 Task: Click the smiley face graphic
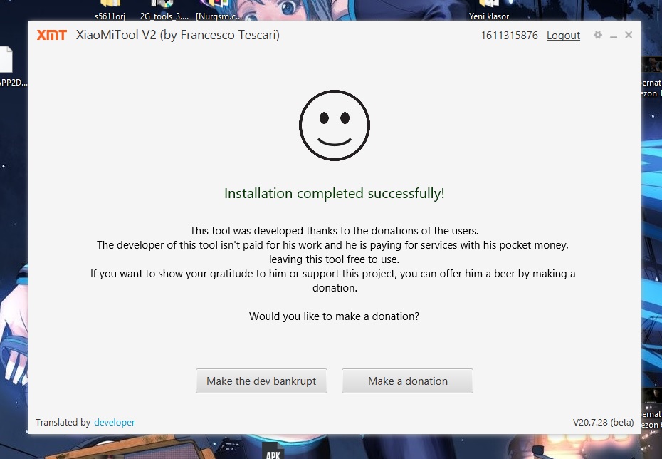(335, 125)
